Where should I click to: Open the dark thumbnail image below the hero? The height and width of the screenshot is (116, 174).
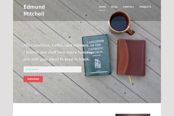click(133, 115)
